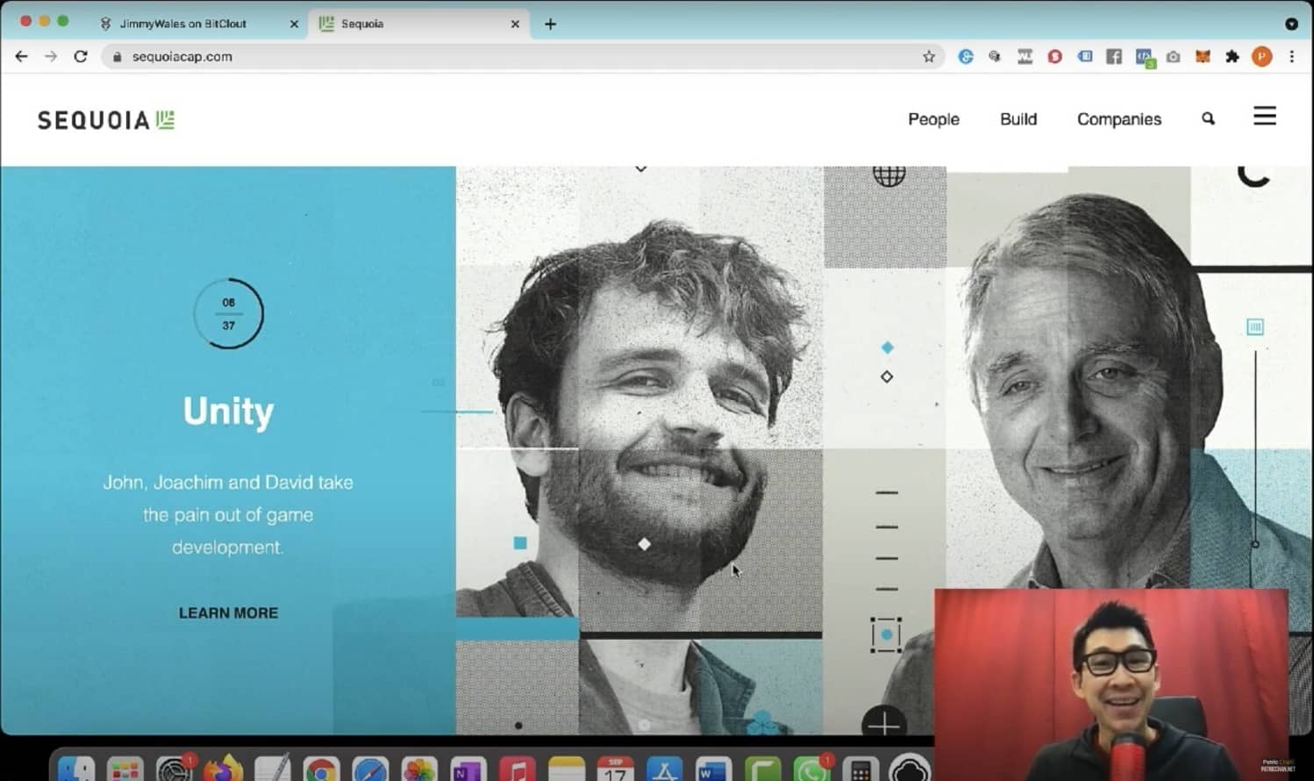The image size is (1314, 781).
Task: Open the Sequoia hamburger menu
Action: click(x=1264, y=116)
